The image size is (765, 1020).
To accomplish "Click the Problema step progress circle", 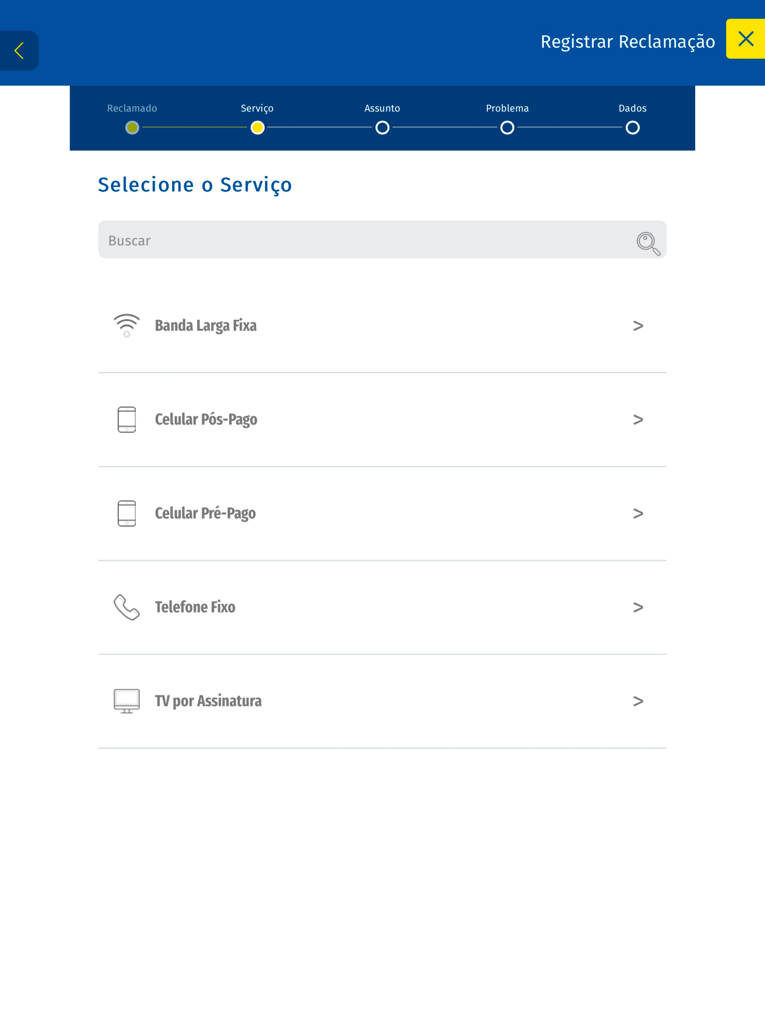I will click(x=507, y=127).
